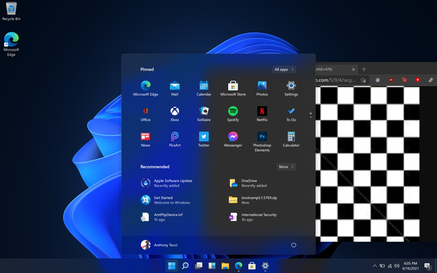Click the browser address bar
437x273 pixels.
(335, 81)
